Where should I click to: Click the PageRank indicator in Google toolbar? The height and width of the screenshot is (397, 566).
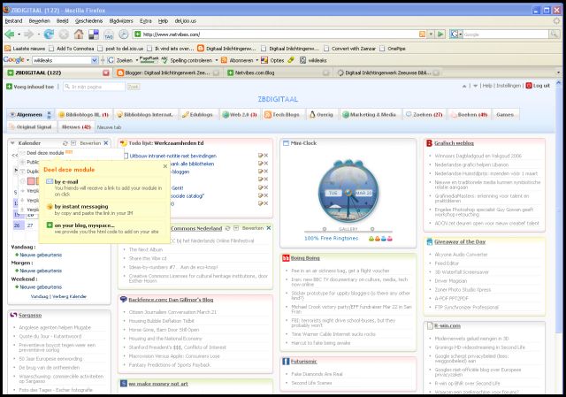(x=149, y=59)
